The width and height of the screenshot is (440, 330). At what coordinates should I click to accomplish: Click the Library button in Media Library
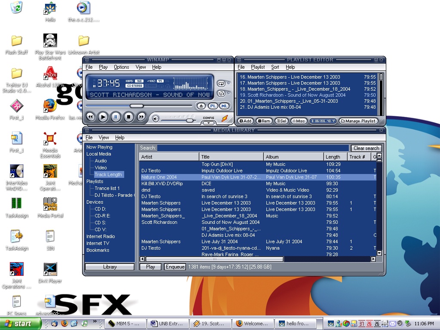click(x=110, y=267)
